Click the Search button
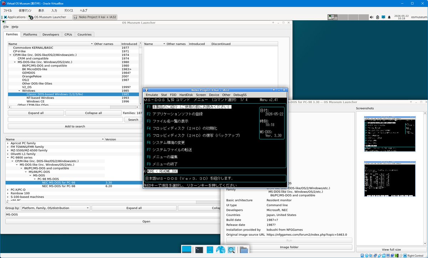The image size is (428, 258). pyautogui.click(x=133, y=120)
